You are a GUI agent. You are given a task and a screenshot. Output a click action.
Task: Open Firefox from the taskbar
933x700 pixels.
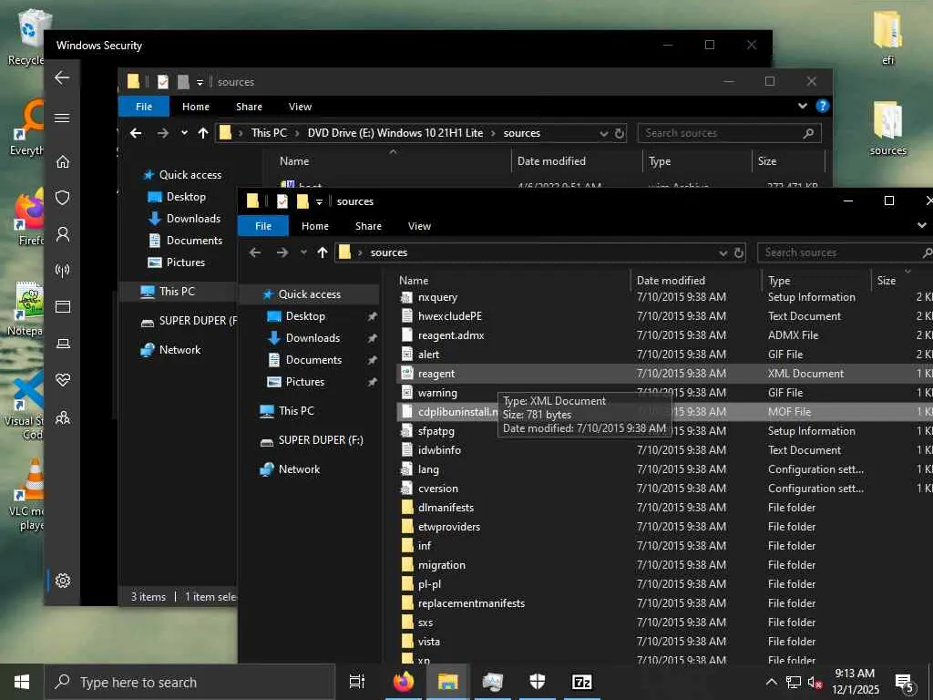(403, 682)
